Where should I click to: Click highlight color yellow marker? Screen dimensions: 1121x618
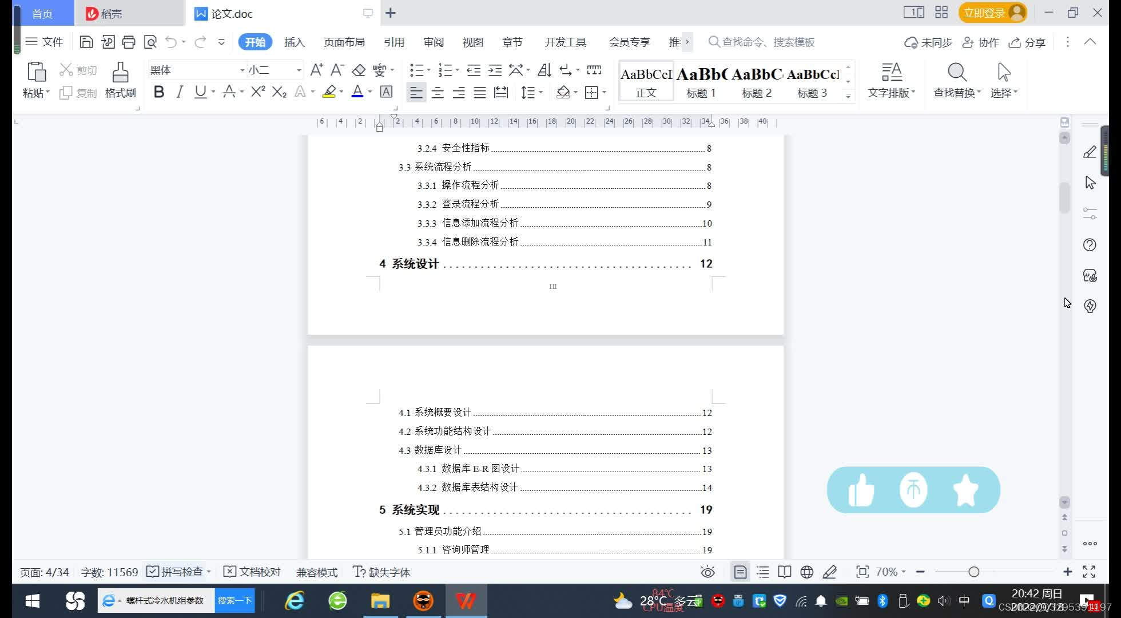[x=329, y=92]
